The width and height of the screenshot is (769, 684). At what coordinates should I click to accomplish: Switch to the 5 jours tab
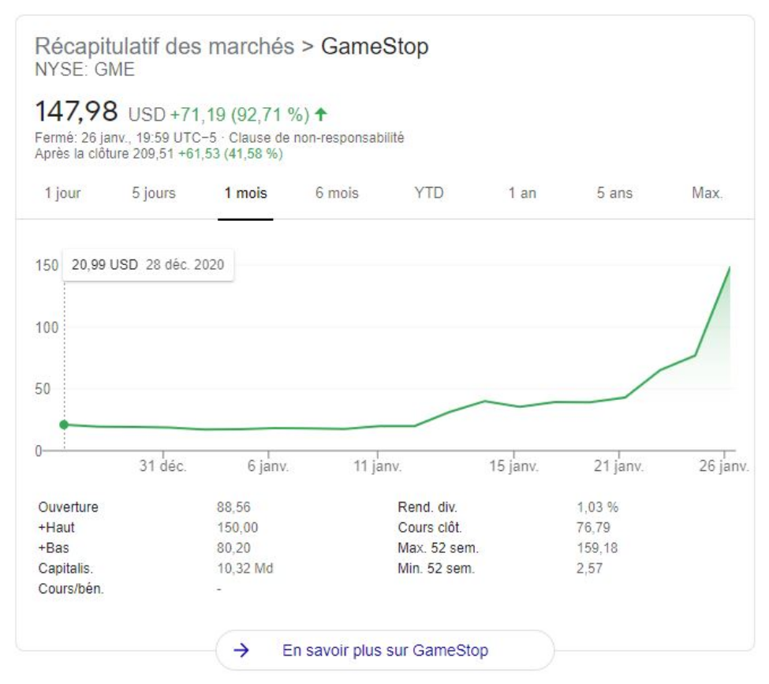[154, 193]
